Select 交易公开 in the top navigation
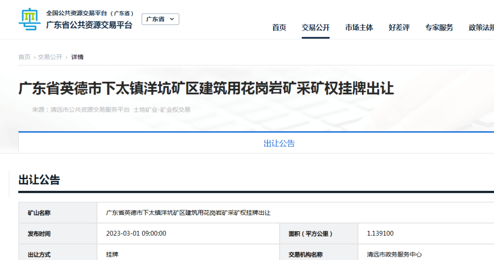 coord(316,27)
